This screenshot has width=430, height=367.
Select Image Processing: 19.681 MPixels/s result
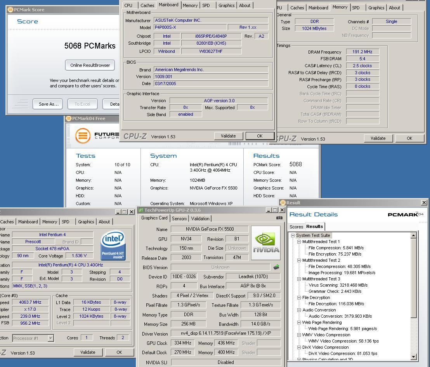click(342, 273)
